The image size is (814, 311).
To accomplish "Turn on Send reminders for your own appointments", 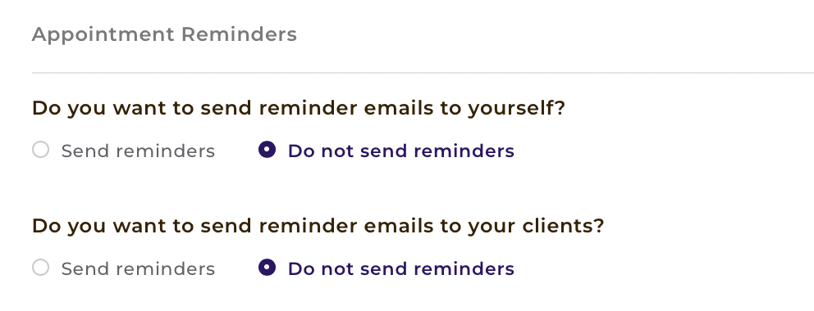I will click(40, 150).
